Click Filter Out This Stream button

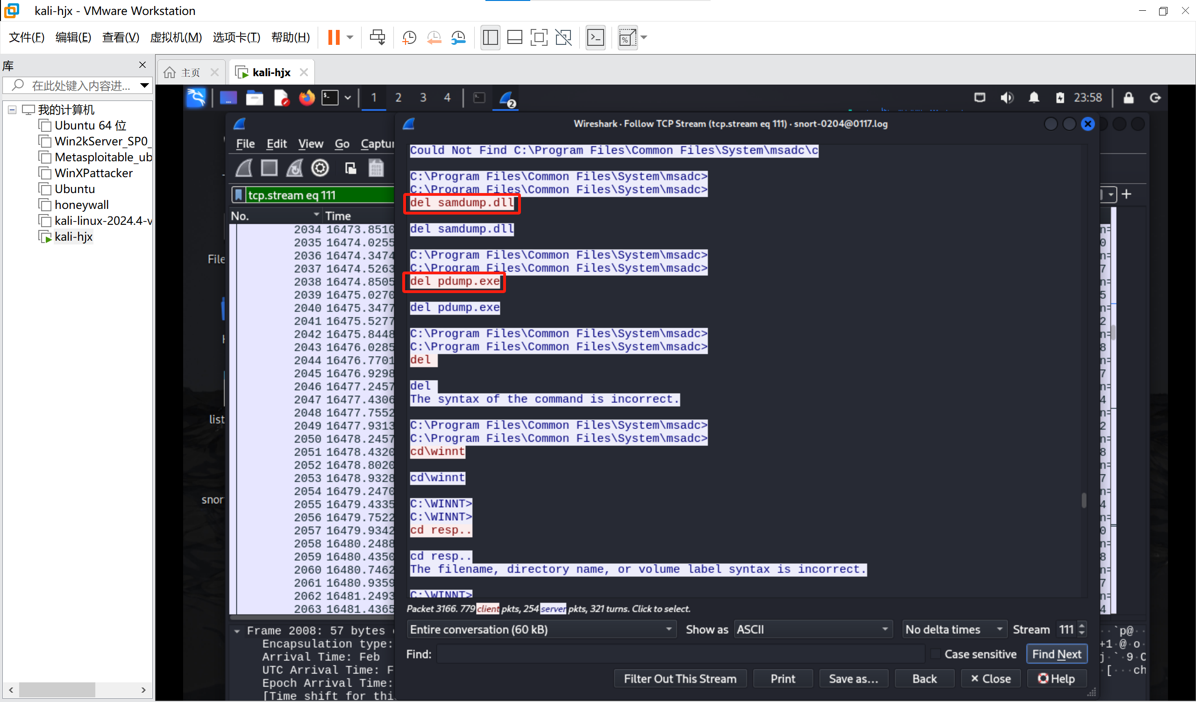click(680, 679)
